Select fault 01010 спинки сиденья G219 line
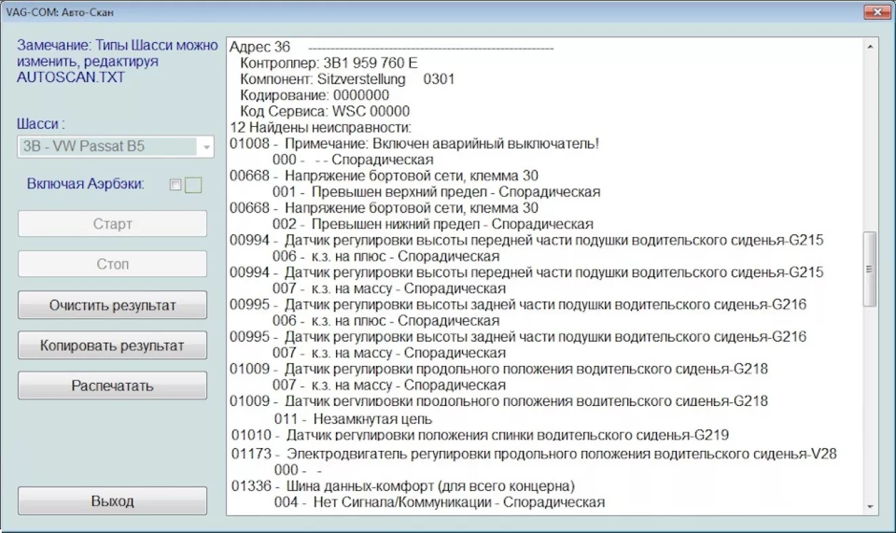This screenshot has height=533, width=896. (x=480, y=435)
